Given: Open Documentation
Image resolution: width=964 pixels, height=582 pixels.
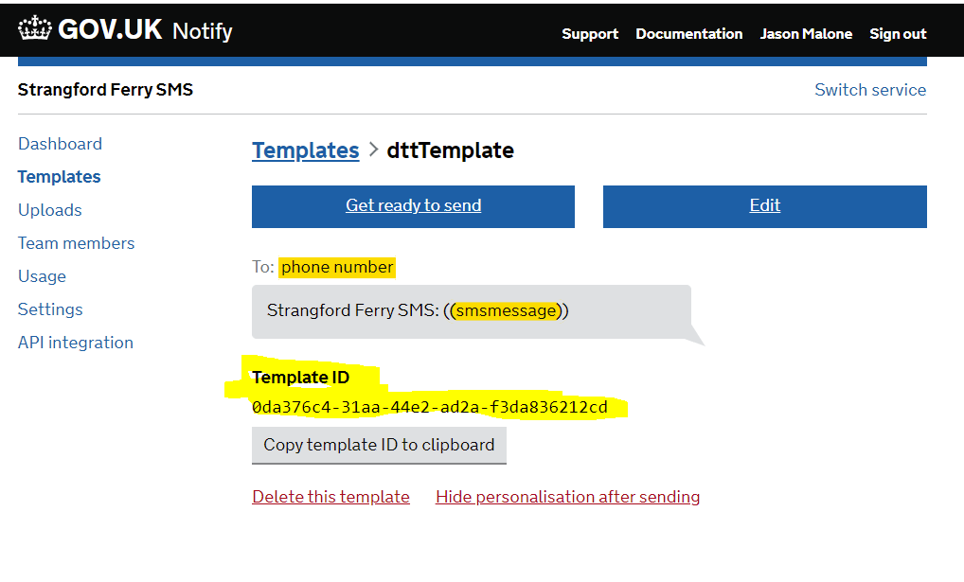Looking at the screenshot, I should (688, 34).
